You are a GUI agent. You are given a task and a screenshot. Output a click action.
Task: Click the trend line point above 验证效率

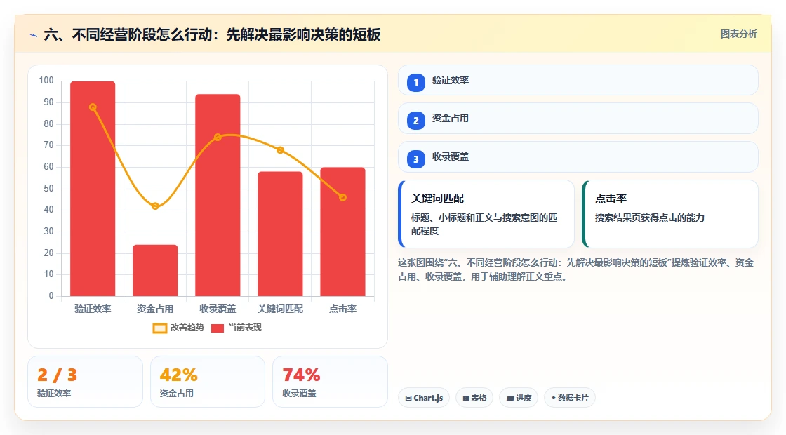point(93,107)
